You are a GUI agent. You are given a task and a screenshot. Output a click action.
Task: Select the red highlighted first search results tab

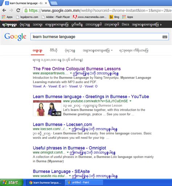pos(37,50)
